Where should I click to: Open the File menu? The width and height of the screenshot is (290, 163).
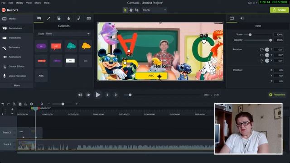pos(3,3)
